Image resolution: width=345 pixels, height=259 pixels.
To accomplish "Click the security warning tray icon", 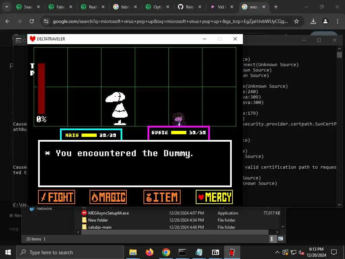I will (285, 252).
